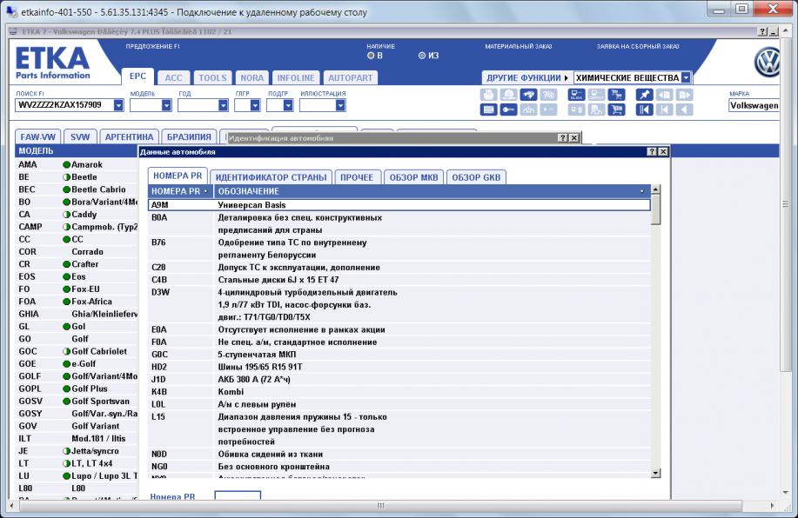Close the Данные автомобиля dialog
This screenshot has width=798, height=518.
[663, 151]
